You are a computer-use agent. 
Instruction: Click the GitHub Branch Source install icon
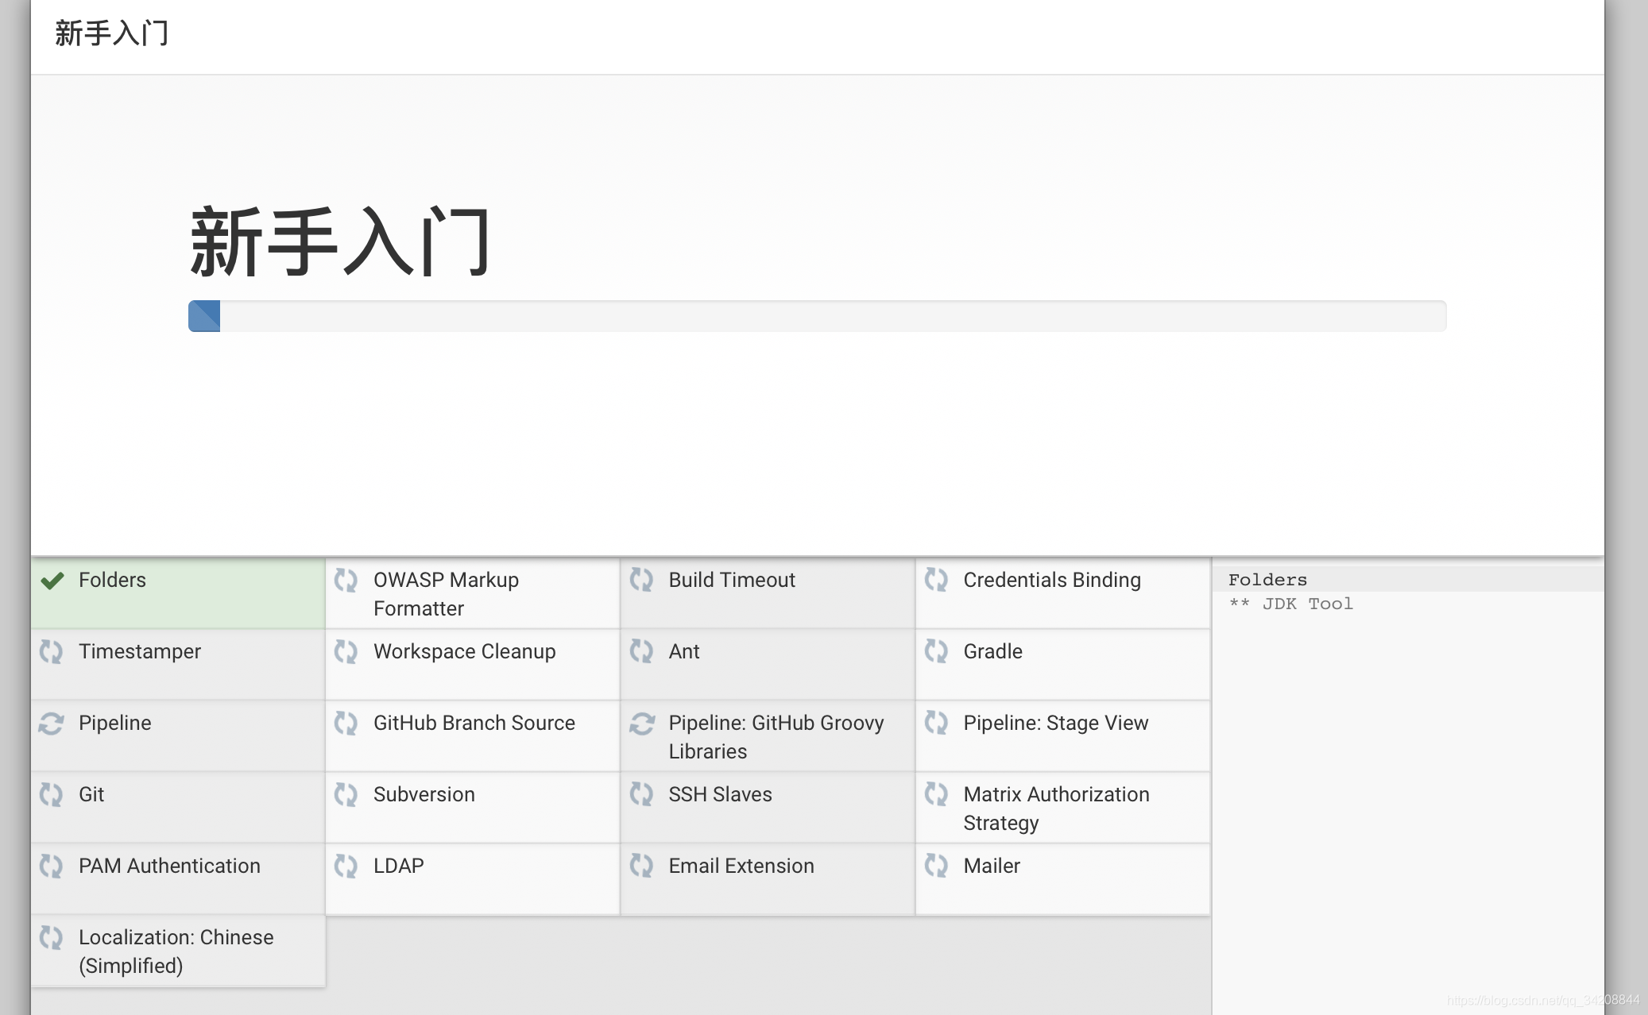click(346, 722)
